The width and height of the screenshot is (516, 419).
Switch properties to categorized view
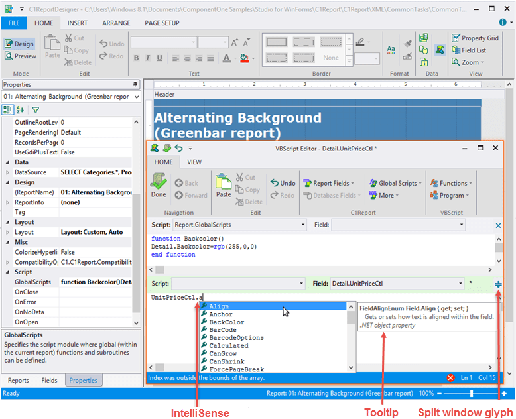(x=7, y=109)
